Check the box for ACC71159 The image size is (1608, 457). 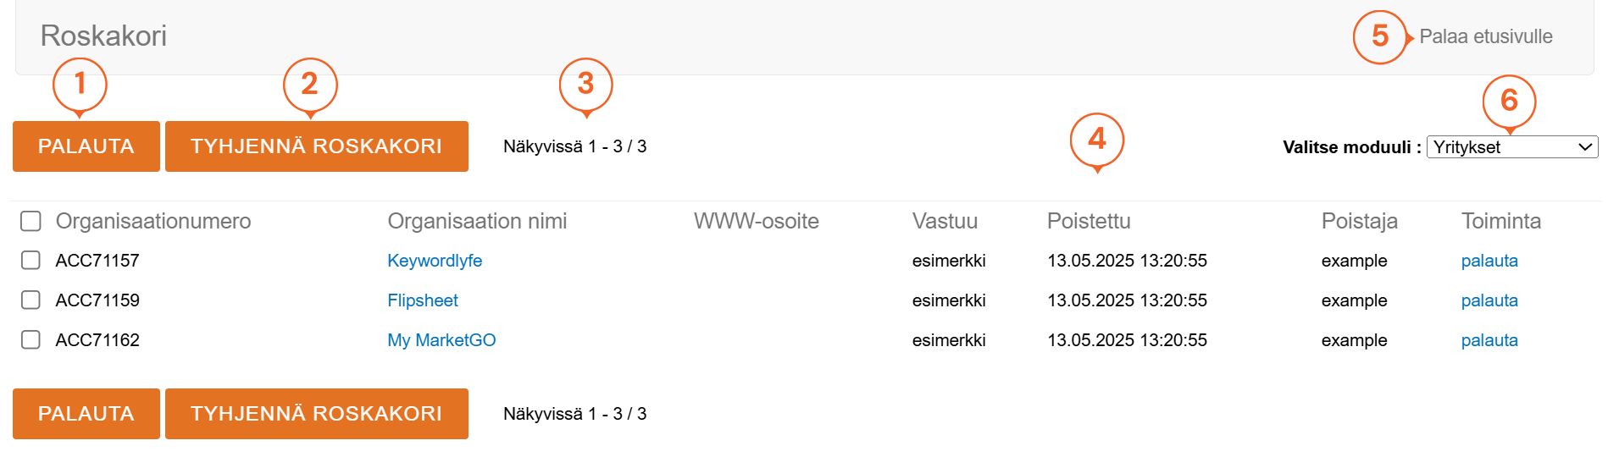coord(31,300)
